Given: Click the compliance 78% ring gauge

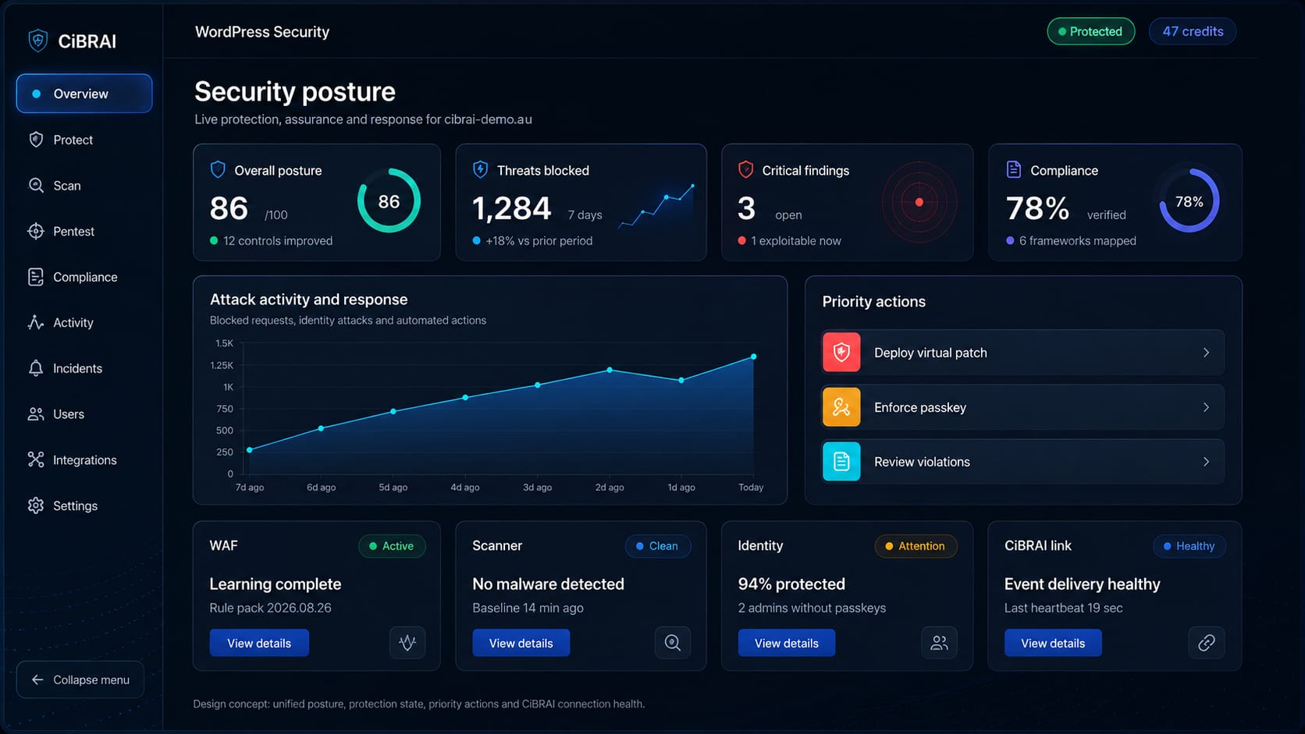Looking at the screenshot, I should point(1189,201).
